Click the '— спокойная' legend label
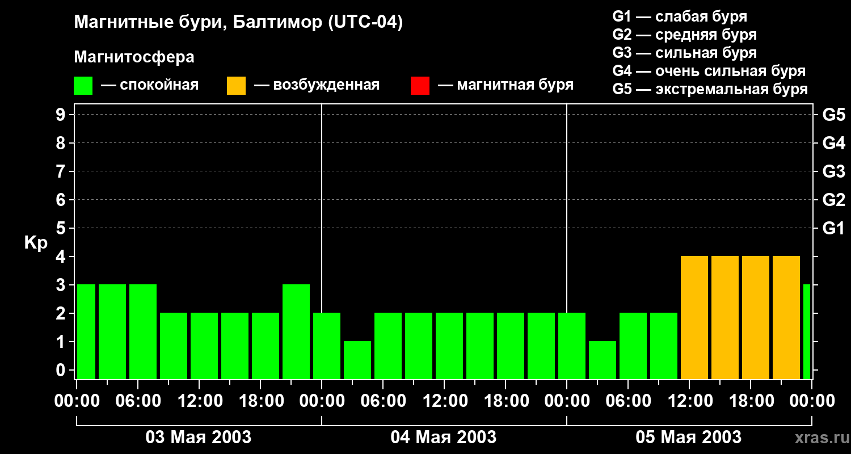This screenshot has height=454, width=851. point(150,85)
